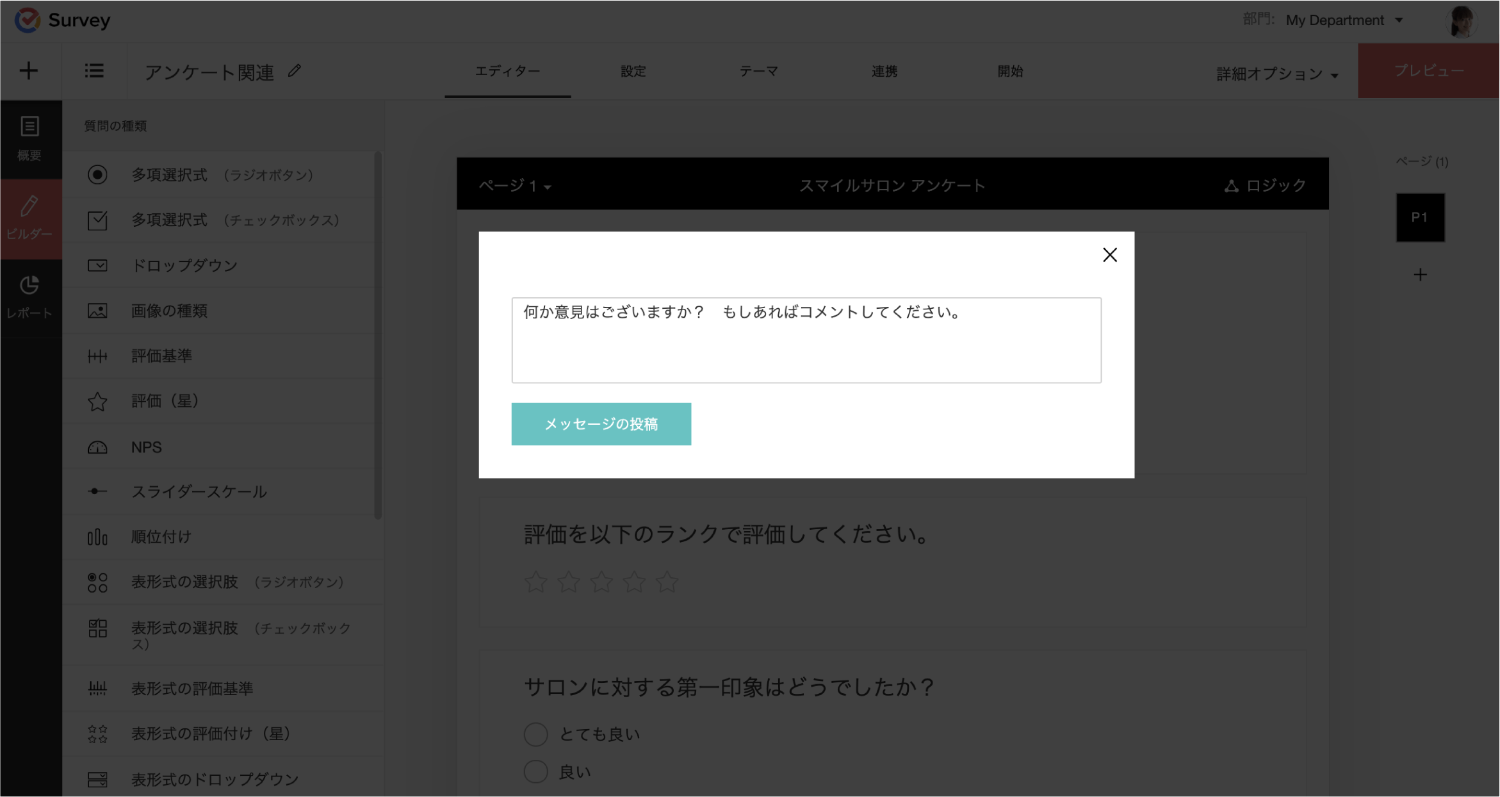Select the とても良い radio button
1500x797 pixels.
[536, 734]
